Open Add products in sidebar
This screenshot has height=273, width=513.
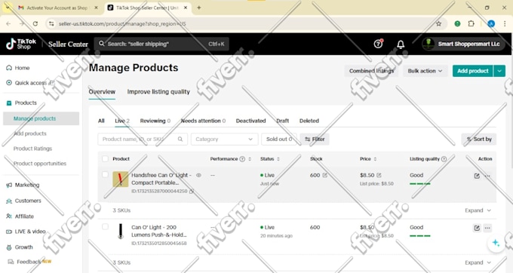click(29, 133)
